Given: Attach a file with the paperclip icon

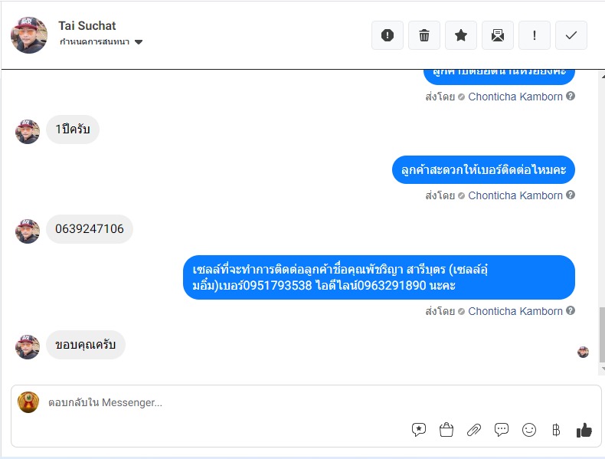Looking at the screenshot, I should [474, 430].
